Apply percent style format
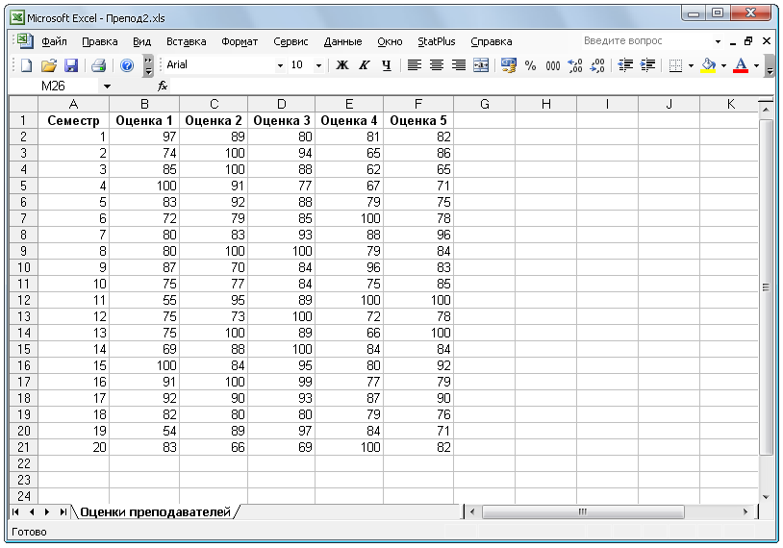This screenshot has width=783, height=548. [530, 65]
